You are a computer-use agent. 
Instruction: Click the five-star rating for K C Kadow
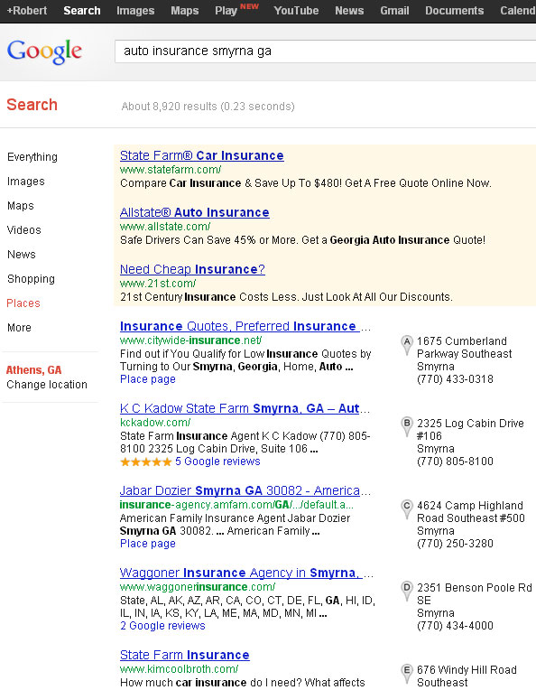[x=145, y=462]
